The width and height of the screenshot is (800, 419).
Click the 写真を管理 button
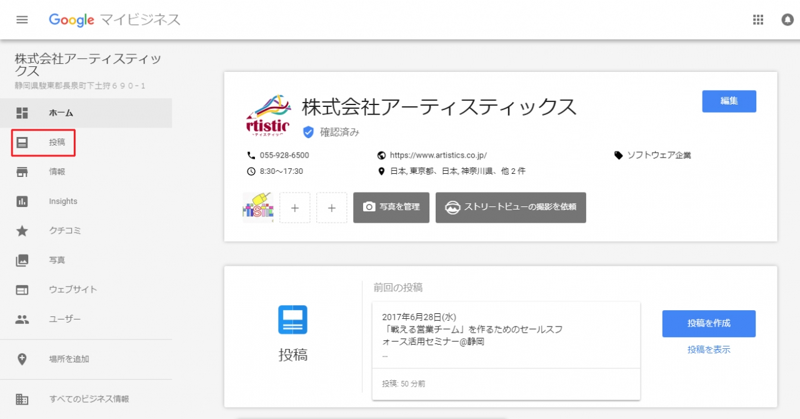click(x=391, y=208)
